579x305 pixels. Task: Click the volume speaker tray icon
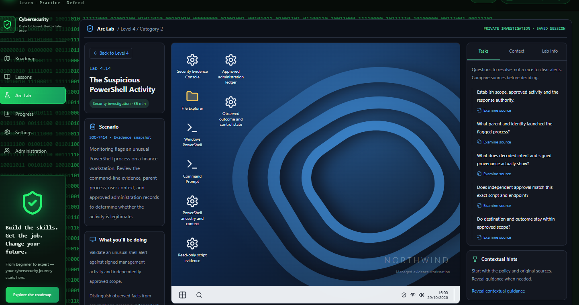(x=422, y=295)
